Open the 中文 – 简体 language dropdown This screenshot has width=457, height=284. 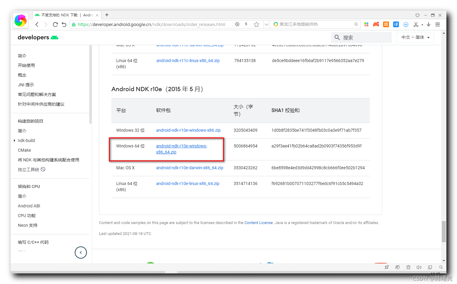coord(415,38)
